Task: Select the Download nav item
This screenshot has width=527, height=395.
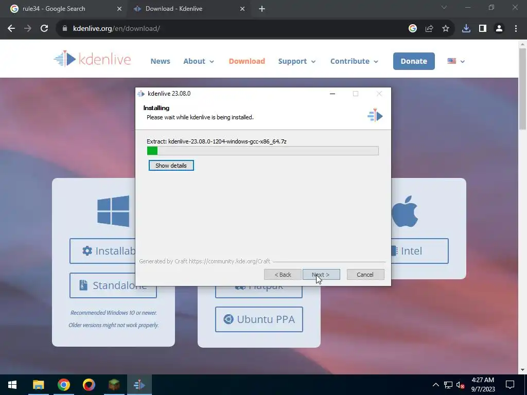Action: (247, 61)
